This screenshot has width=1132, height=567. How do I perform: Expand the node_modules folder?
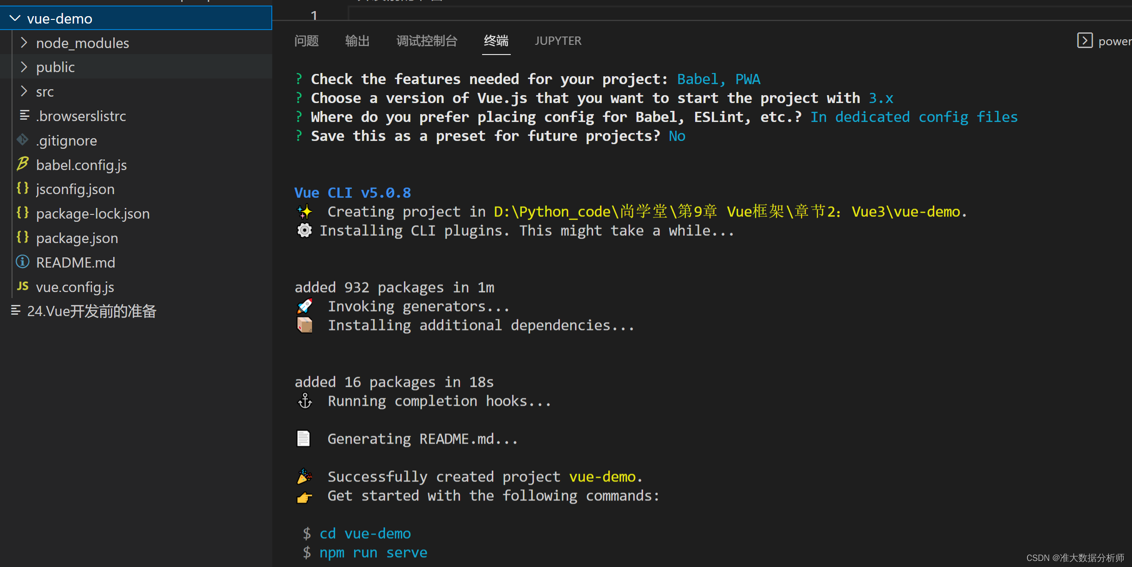point(24,43)
